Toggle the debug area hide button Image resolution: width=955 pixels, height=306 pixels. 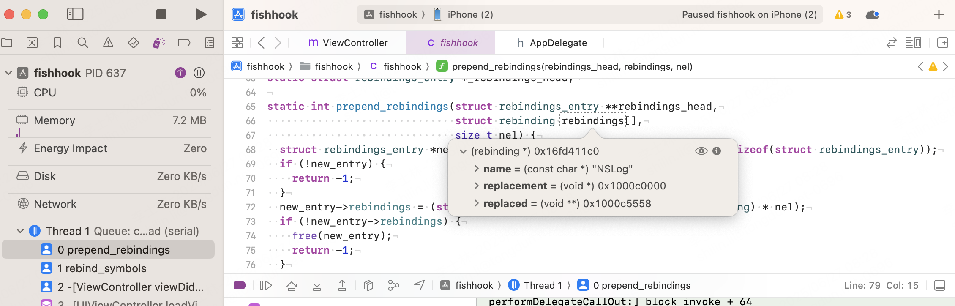(940, 286)
